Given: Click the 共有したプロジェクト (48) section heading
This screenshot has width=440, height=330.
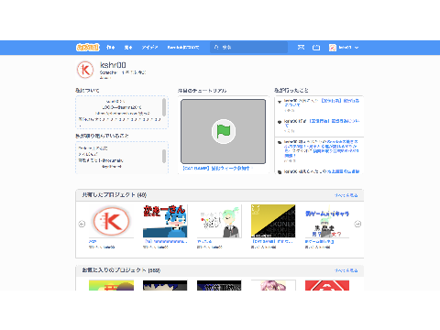Looking at the screenshot, I should point(115,195).
